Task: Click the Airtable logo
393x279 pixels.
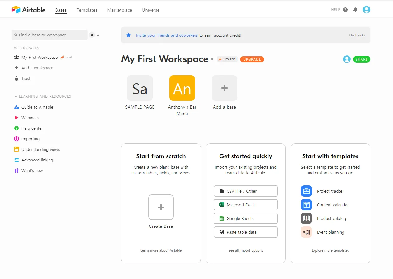Action: (x=28, y=10)
